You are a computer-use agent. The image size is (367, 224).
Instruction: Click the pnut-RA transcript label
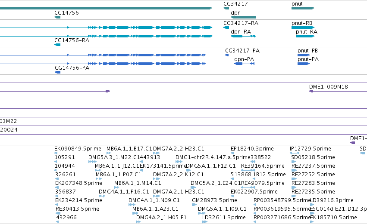coord(307,32)
